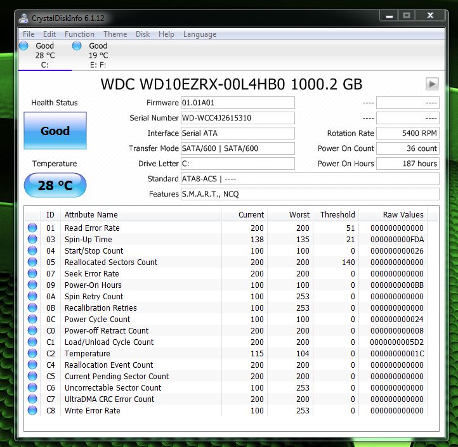Minimize the CrystalDiskInfo window

click(x=389, y=15)
